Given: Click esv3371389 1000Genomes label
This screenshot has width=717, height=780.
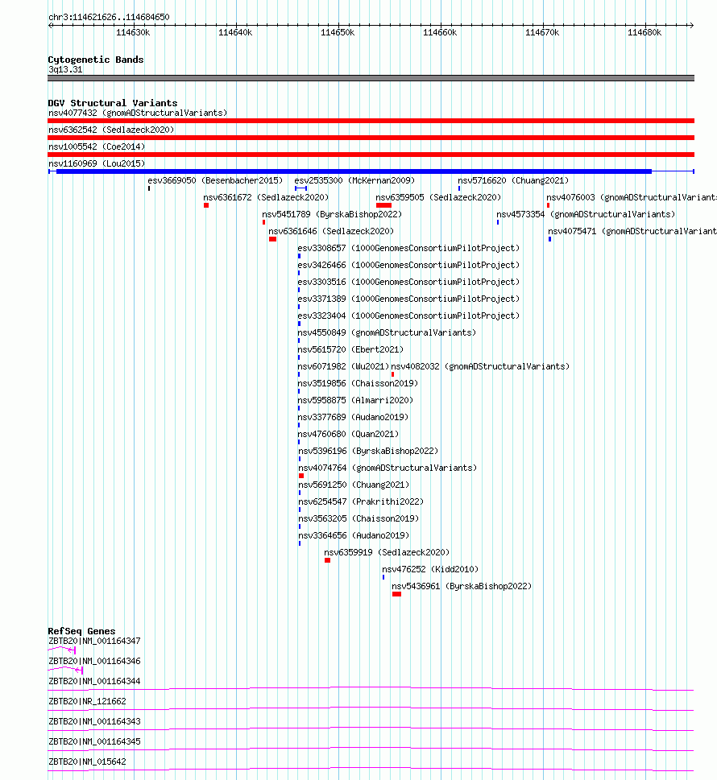Looking at the screenshot, I should (408, 299).
